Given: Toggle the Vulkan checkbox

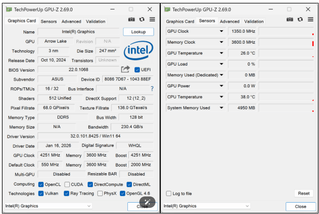Looking at the screenshot, I should click(41, 193).
